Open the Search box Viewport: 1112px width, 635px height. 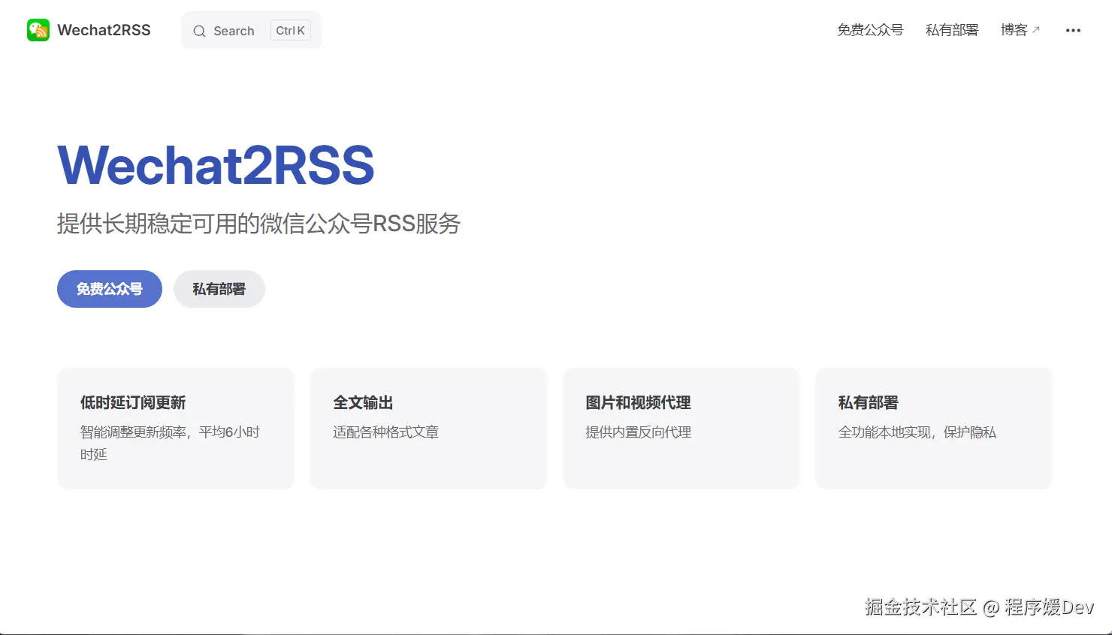click(251, 30)
